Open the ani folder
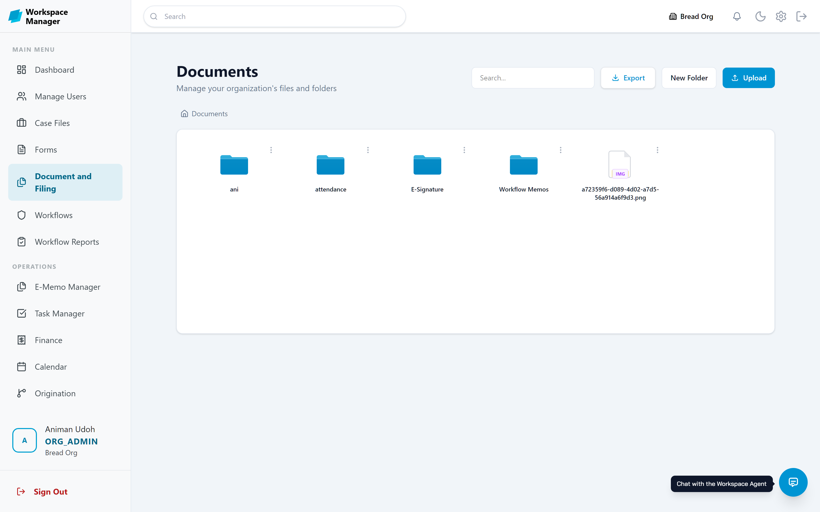820x512 pixels. (x=234, y=165)
